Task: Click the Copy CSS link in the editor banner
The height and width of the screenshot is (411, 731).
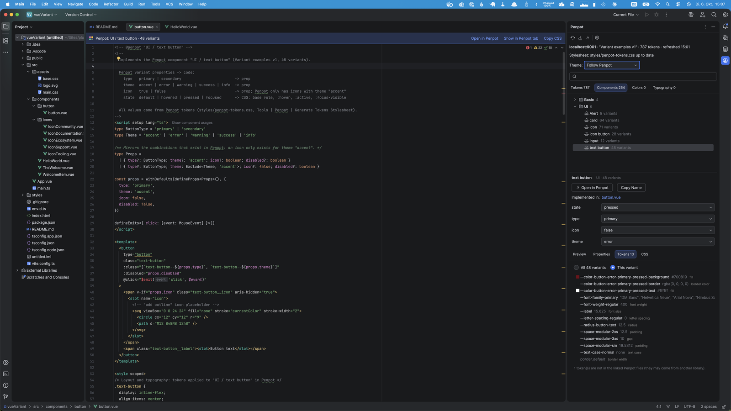Action: [x=553, y=38]
